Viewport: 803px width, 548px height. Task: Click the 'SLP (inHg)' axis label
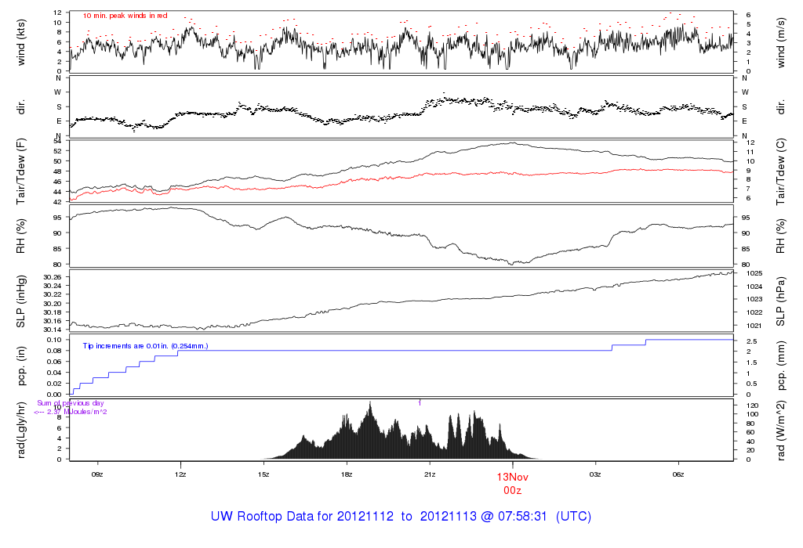[x=21, y=301]
